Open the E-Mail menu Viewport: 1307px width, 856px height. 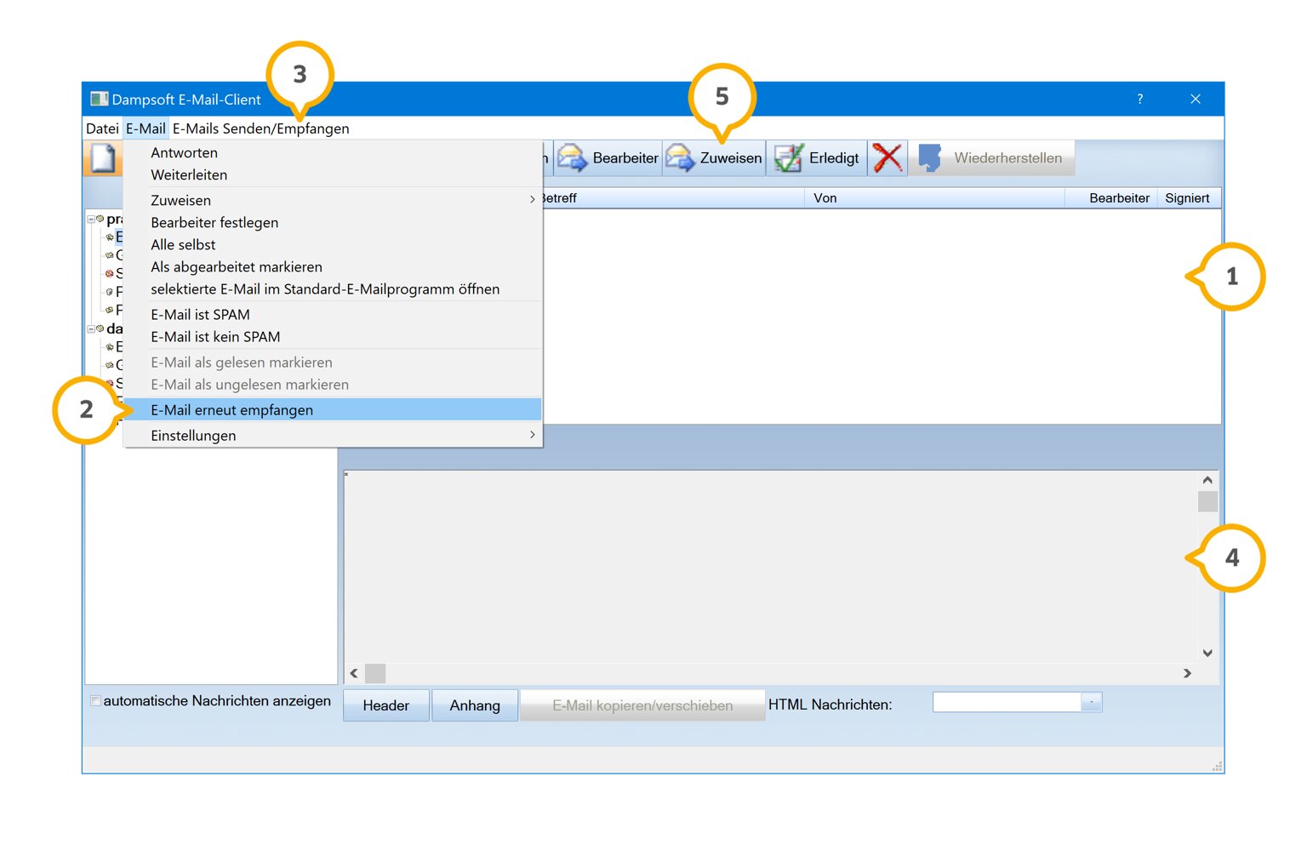tap(146, 128)
